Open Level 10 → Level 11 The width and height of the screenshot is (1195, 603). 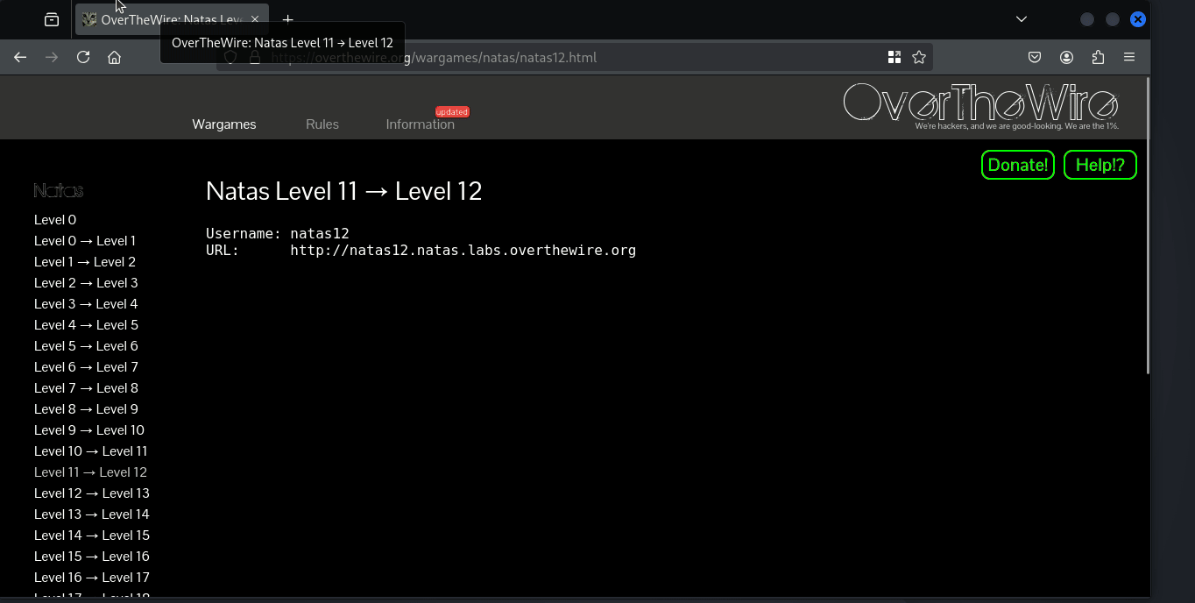[x=91, y=451]
